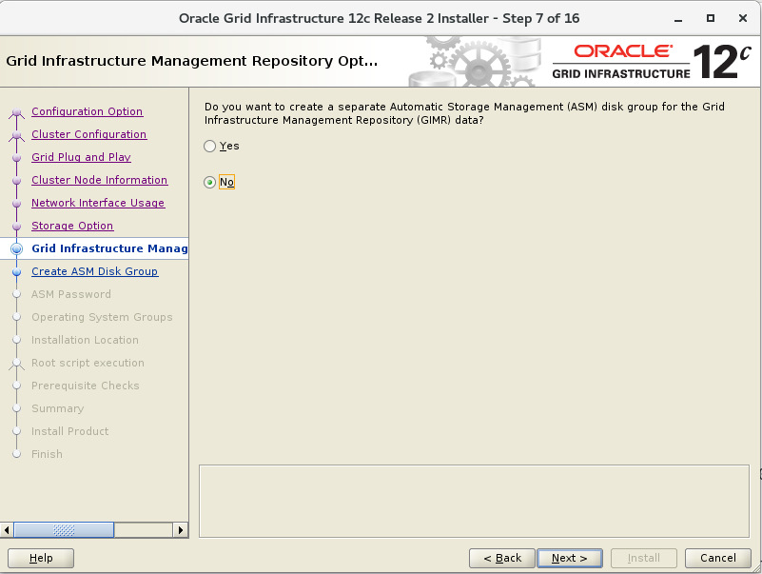Click Storage Option step bullet
The height and width of the screenshot is (574, 762).
click(x=16, y=227)
